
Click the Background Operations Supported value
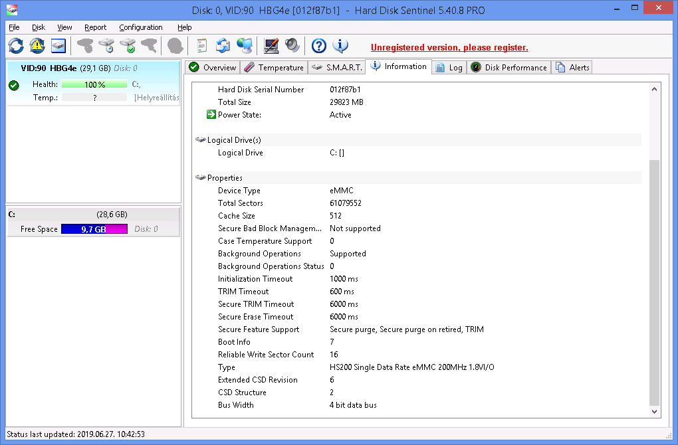click(348, 254)
